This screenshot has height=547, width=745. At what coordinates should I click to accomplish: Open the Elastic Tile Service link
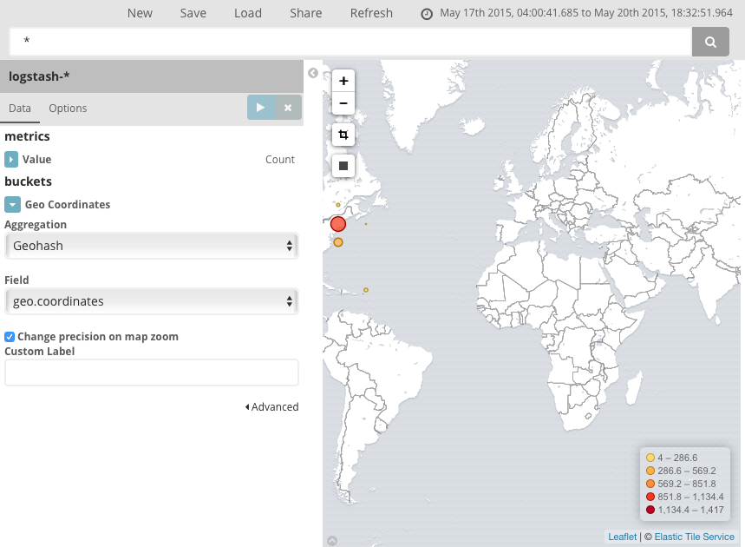point(694,537)
